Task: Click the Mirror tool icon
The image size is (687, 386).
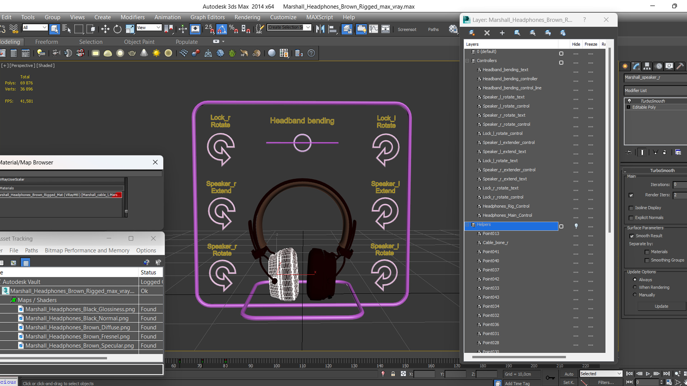Action: click(320, 29)
